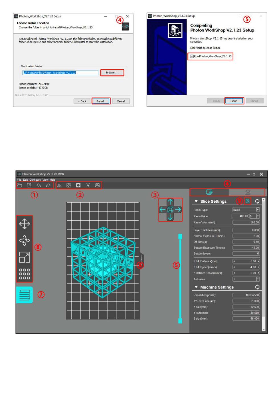Click the Resin Volume(ml) field

pyautogui.click(x=246, y=222)
